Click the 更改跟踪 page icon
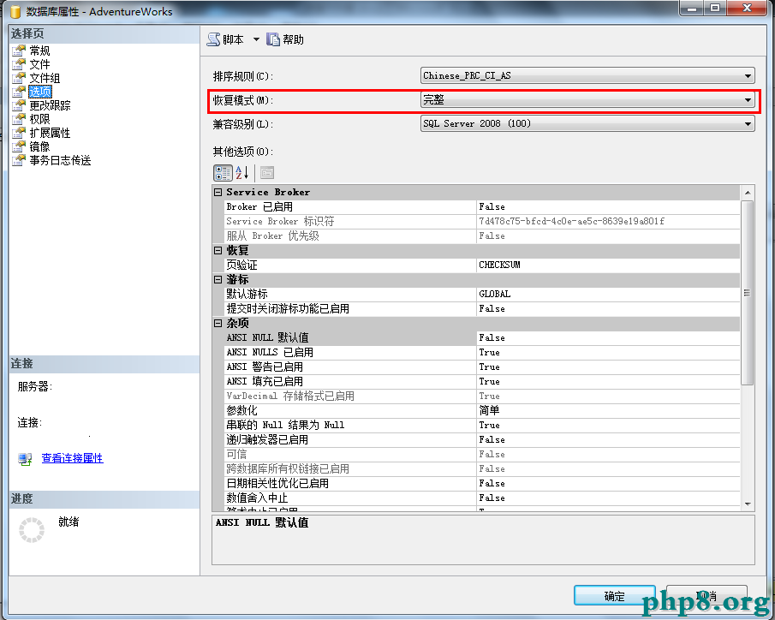Viewport: 775px width, 620px height. [19, 105]
